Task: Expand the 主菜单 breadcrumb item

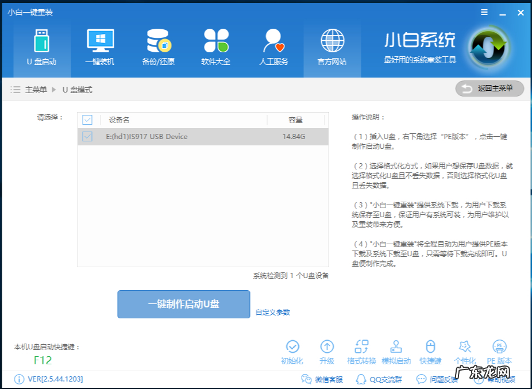Action: (36, 90)
